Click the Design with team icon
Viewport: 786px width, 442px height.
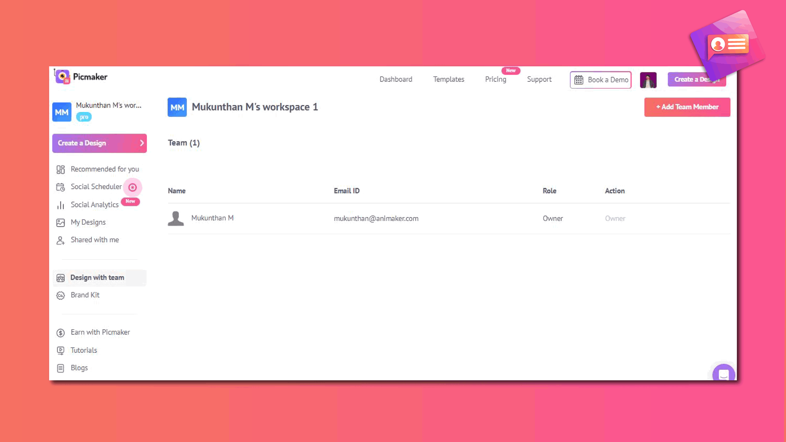point(61,278)
